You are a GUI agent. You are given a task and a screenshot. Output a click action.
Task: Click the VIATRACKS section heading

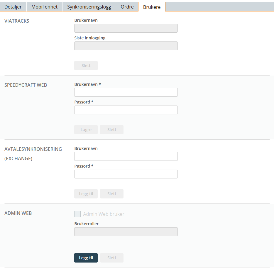[x=17, y=21]
